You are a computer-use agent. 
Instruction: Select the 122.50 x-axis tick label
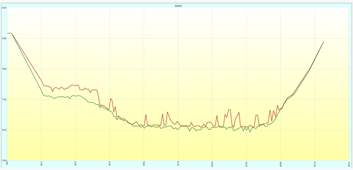tap(247, 164)
